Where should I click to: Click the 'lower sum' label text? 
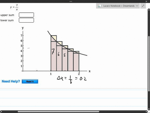coord(7,20)
